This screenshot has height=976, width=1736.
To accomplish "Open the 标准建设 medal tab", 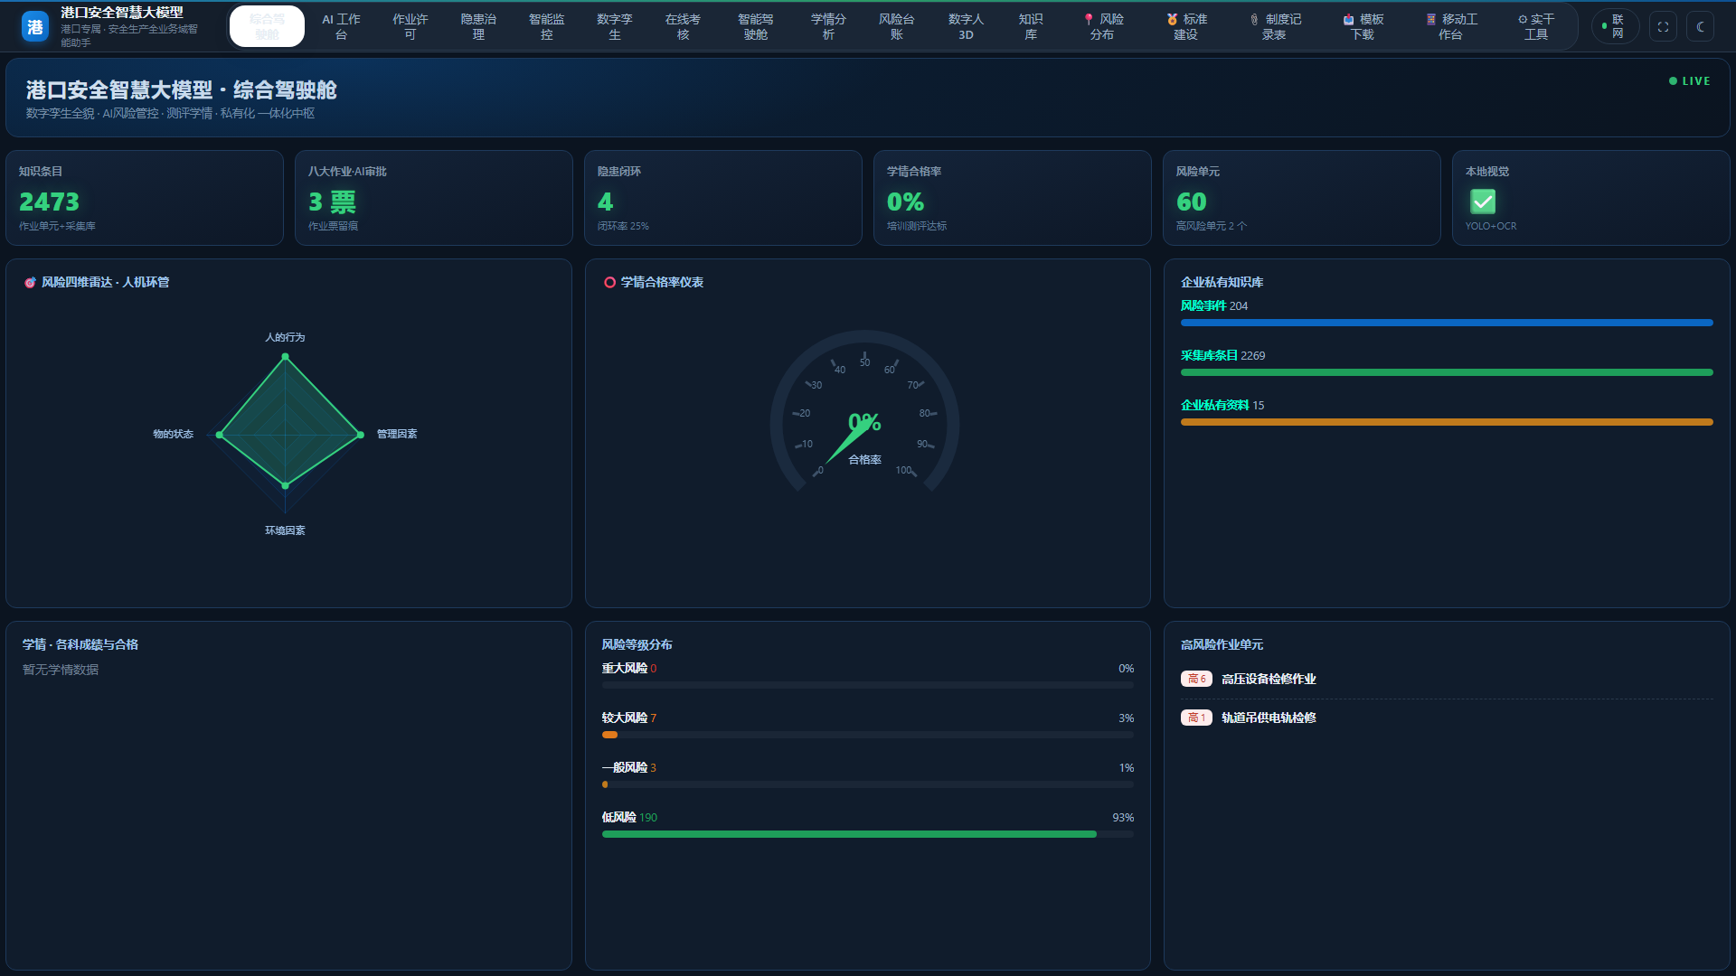I will 1186,27.
